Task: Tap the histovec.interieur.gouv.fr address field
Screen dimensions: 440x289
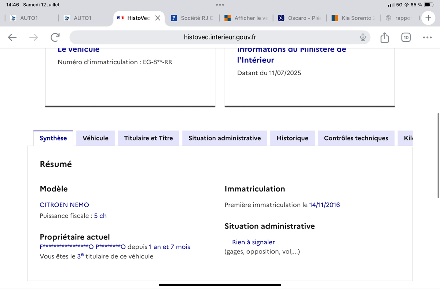Action: (x=220, y=37)
